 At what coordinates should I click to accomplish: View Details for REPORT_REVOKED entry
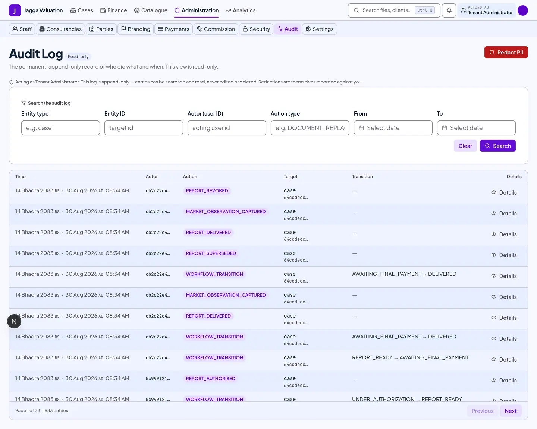point(504,193)
